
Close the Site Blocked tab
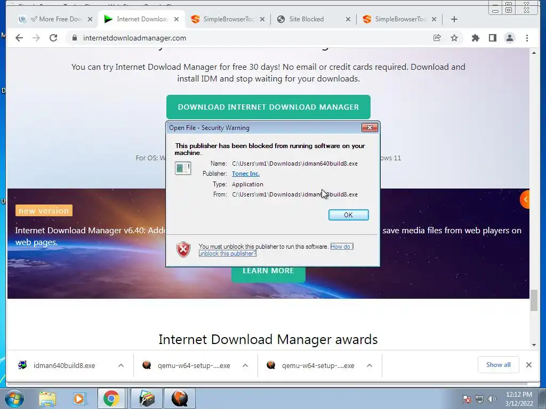(x=348, y=19)
